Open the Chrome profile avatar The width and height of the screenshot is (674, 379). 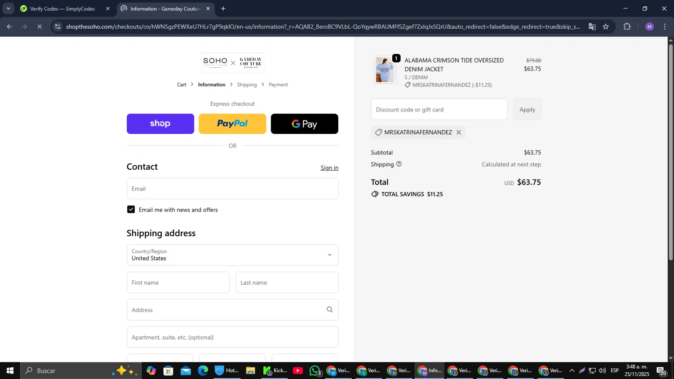pyautogui.click(x=649, y=26)
